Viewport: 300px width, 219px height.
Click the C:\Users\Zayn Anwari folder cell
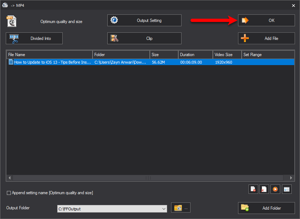tap(120, 62)
